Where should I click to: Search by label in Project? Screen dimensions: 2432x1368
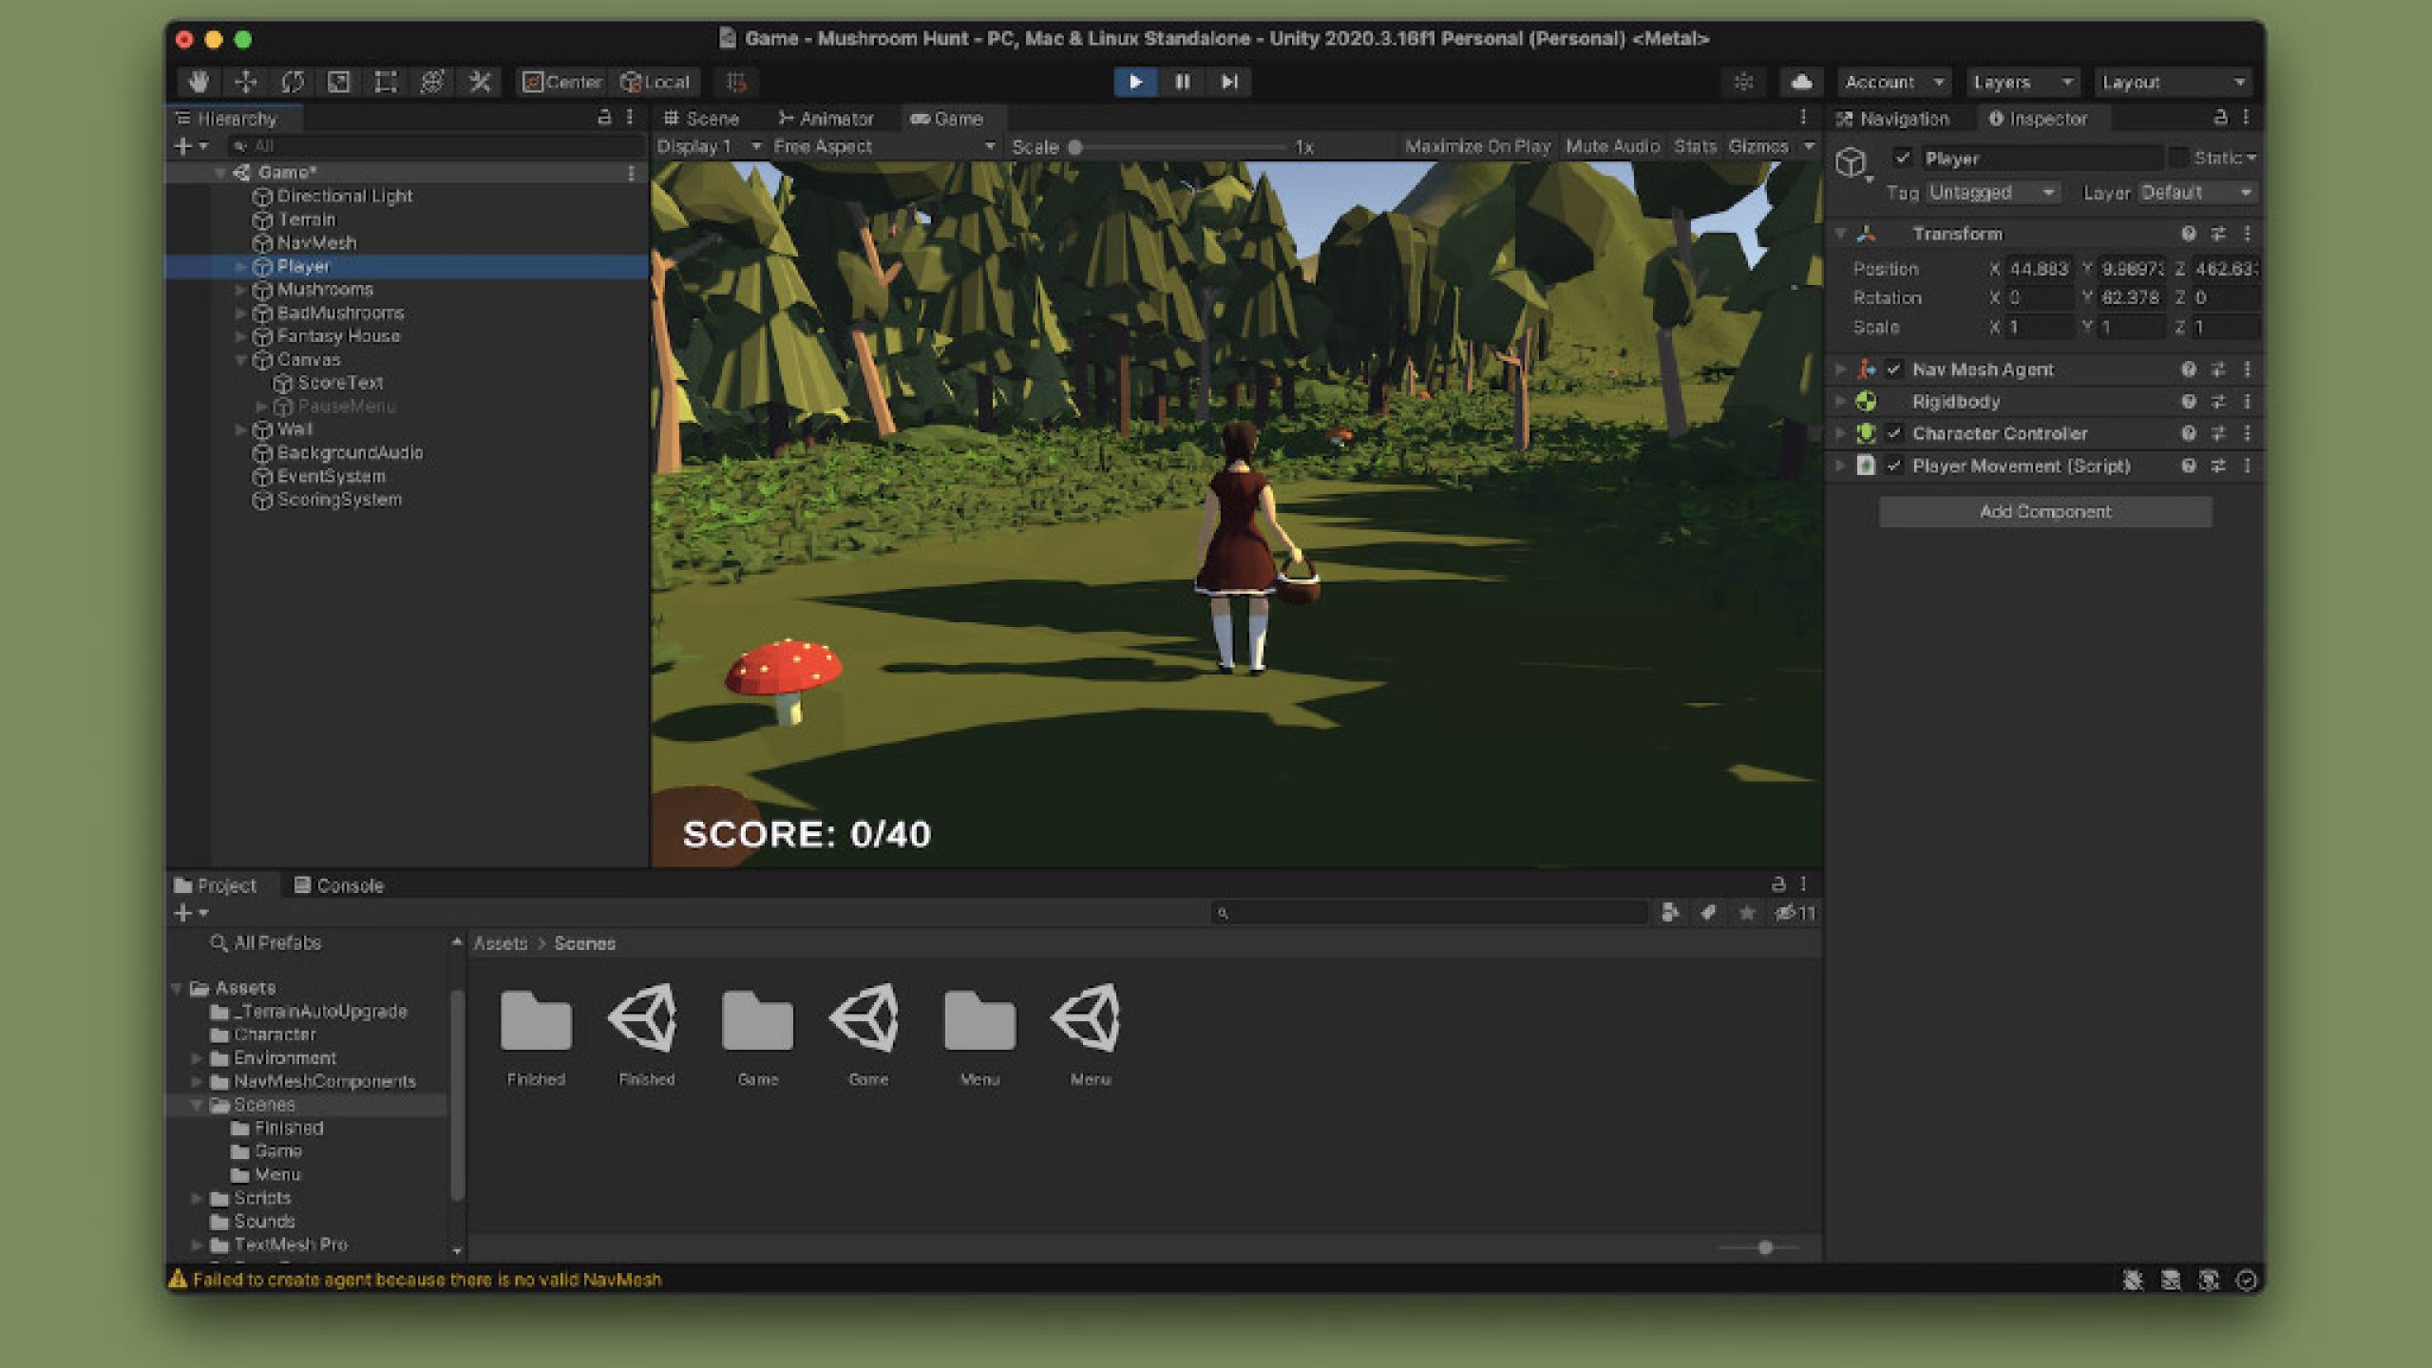click(1708, 913)
